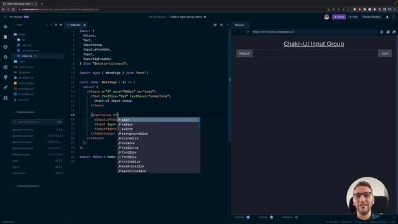The width and height of the screenshot is (398, 224).
Task: Open the file Explorer sidebar icon
Action: [6, 37]
